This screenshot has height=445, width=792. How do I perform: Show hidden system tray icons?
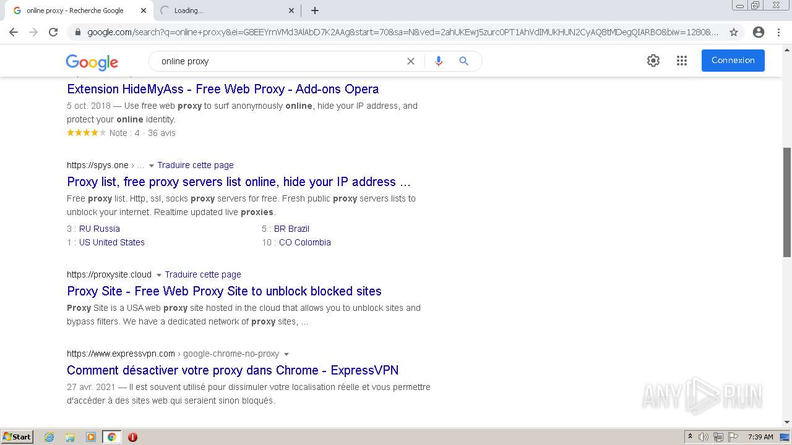[690, 437]
